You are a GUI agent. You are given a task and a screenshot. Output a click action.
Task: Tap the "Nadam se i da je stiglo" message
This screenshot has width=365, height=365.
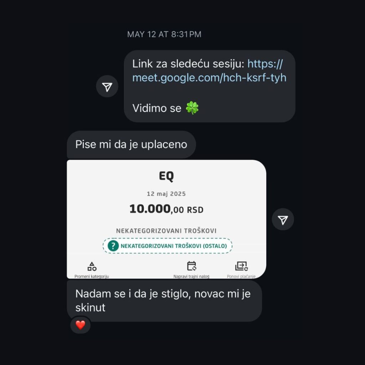pos(163,300)
